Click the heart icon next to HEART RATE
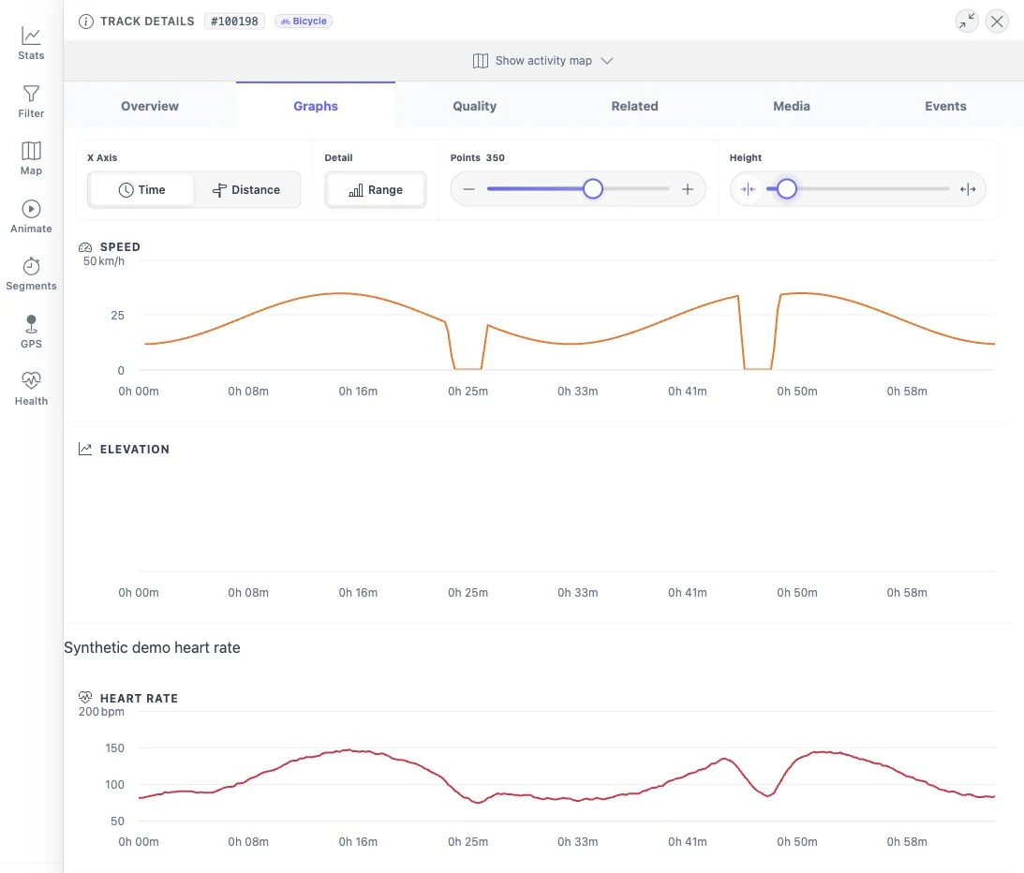Viewport: 1024px width, 873px height. [85, 697]
